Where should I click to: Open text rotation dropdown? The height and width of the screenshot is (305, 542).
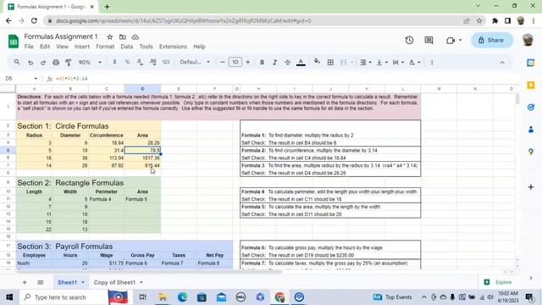click(414, 62)
